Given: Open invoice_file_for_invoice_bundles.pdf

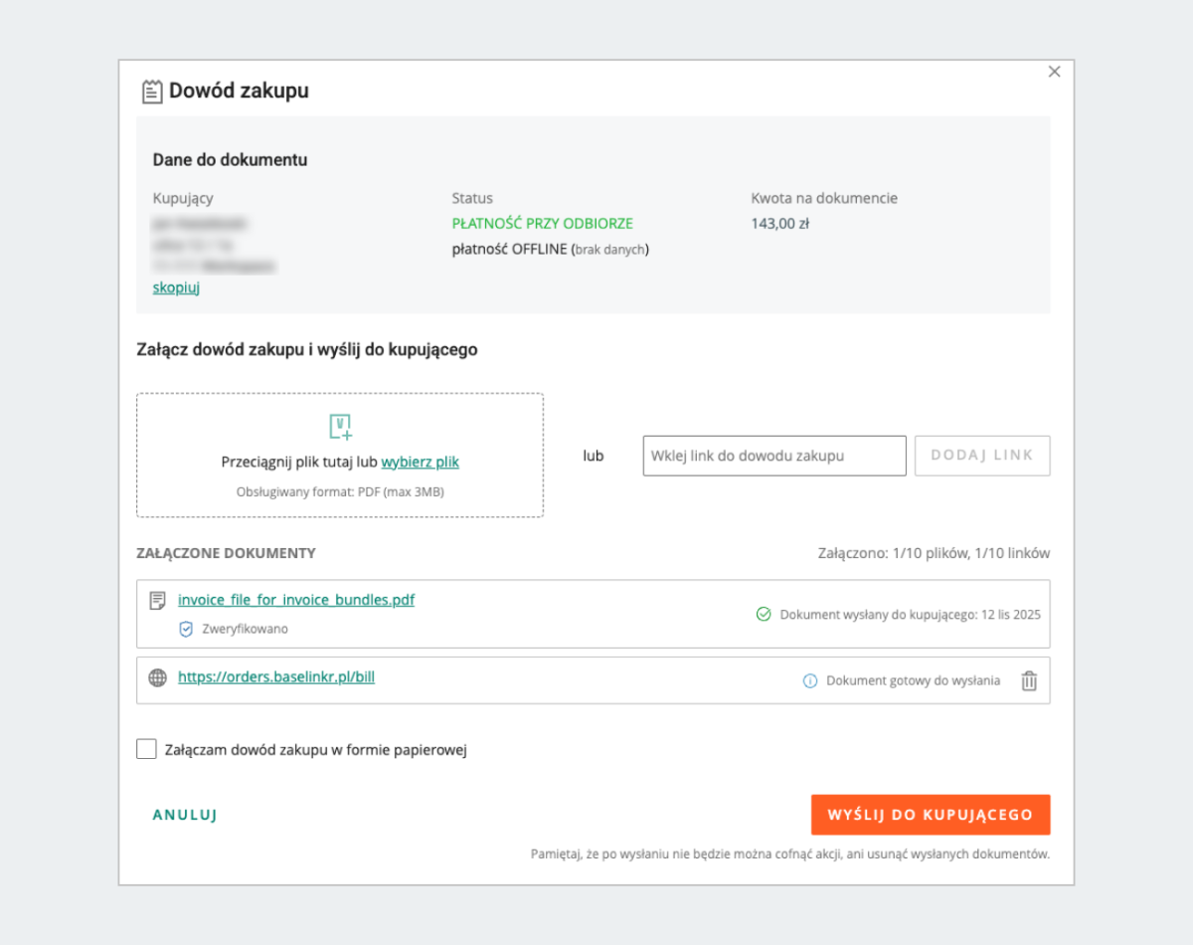Looking at the screenshot, I should (296, 600).
